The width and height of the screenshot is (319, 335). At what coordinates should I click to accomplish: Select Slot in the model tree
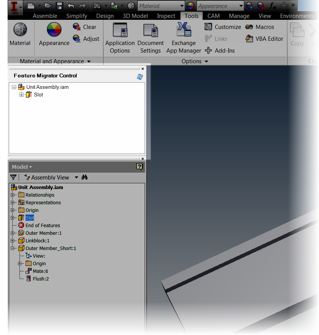click(30, 218)
